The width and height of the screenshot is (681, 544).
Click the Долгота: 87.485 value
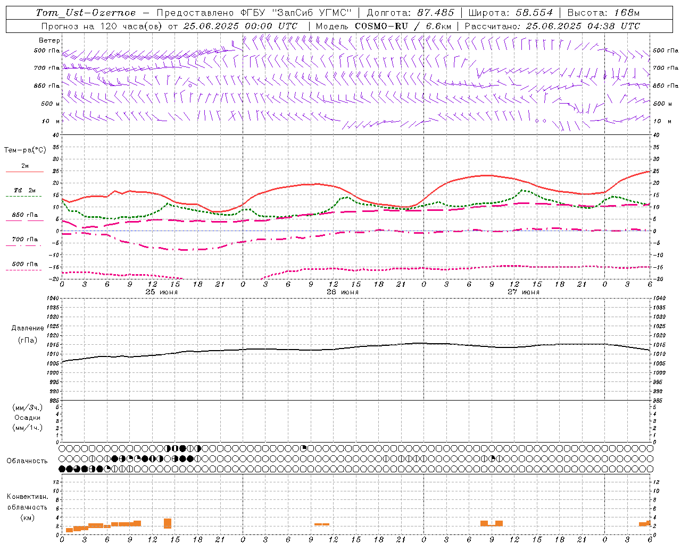pyautogui.click(x=411, y=13)
